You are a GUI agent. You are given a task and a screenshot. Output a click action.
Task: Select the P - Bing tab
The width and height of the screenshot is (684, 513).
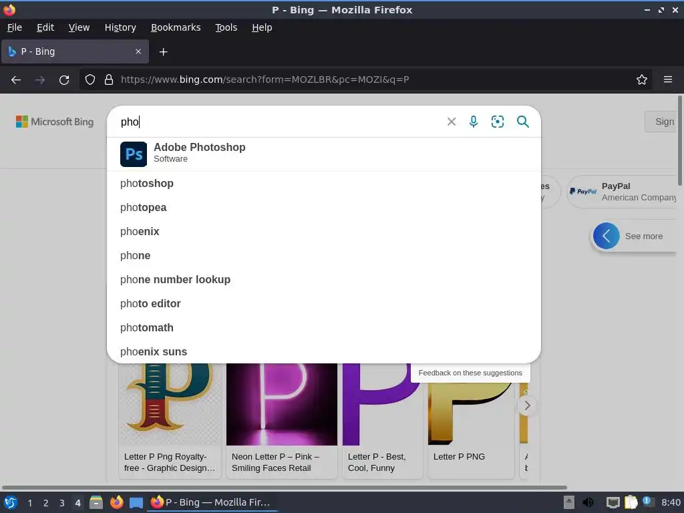[x=75, y=51]
